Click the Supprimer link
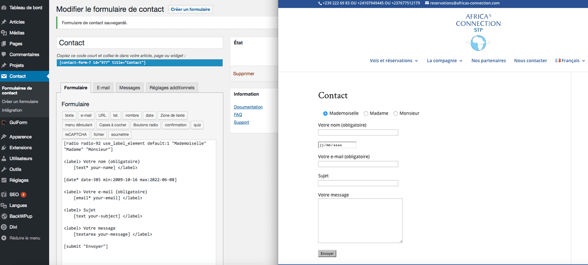 click(244, 74)
